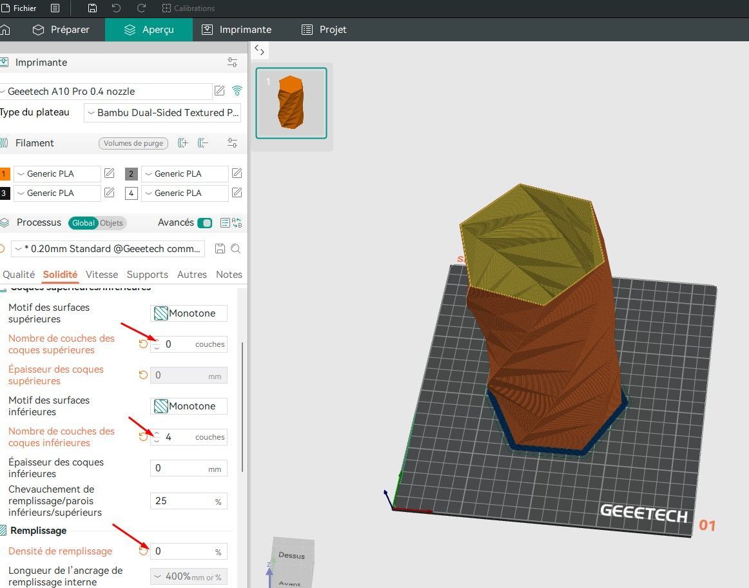Edit the Geeetech A10 Pro printer preset

(x=219, y=91)
